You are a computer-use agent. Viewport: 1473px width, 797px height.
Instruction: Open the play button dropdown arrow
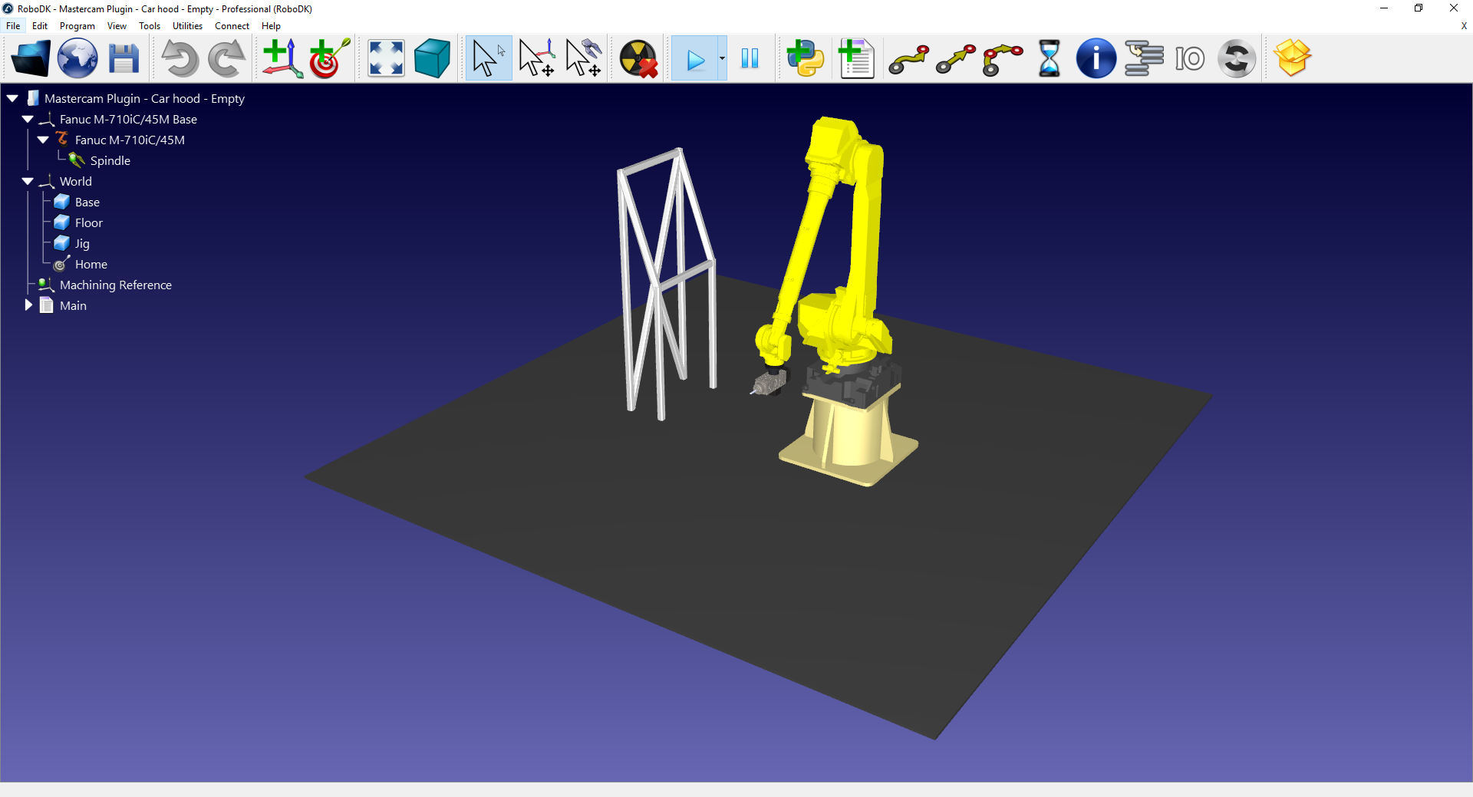[721, 58]
